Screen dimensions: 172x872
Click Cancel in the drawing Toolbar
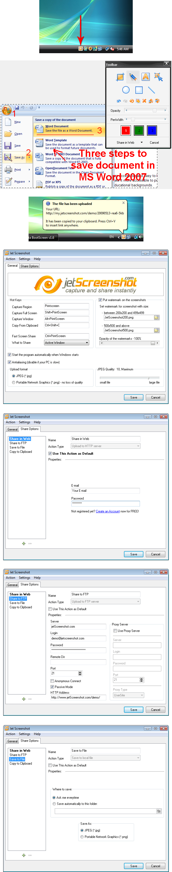154,143
